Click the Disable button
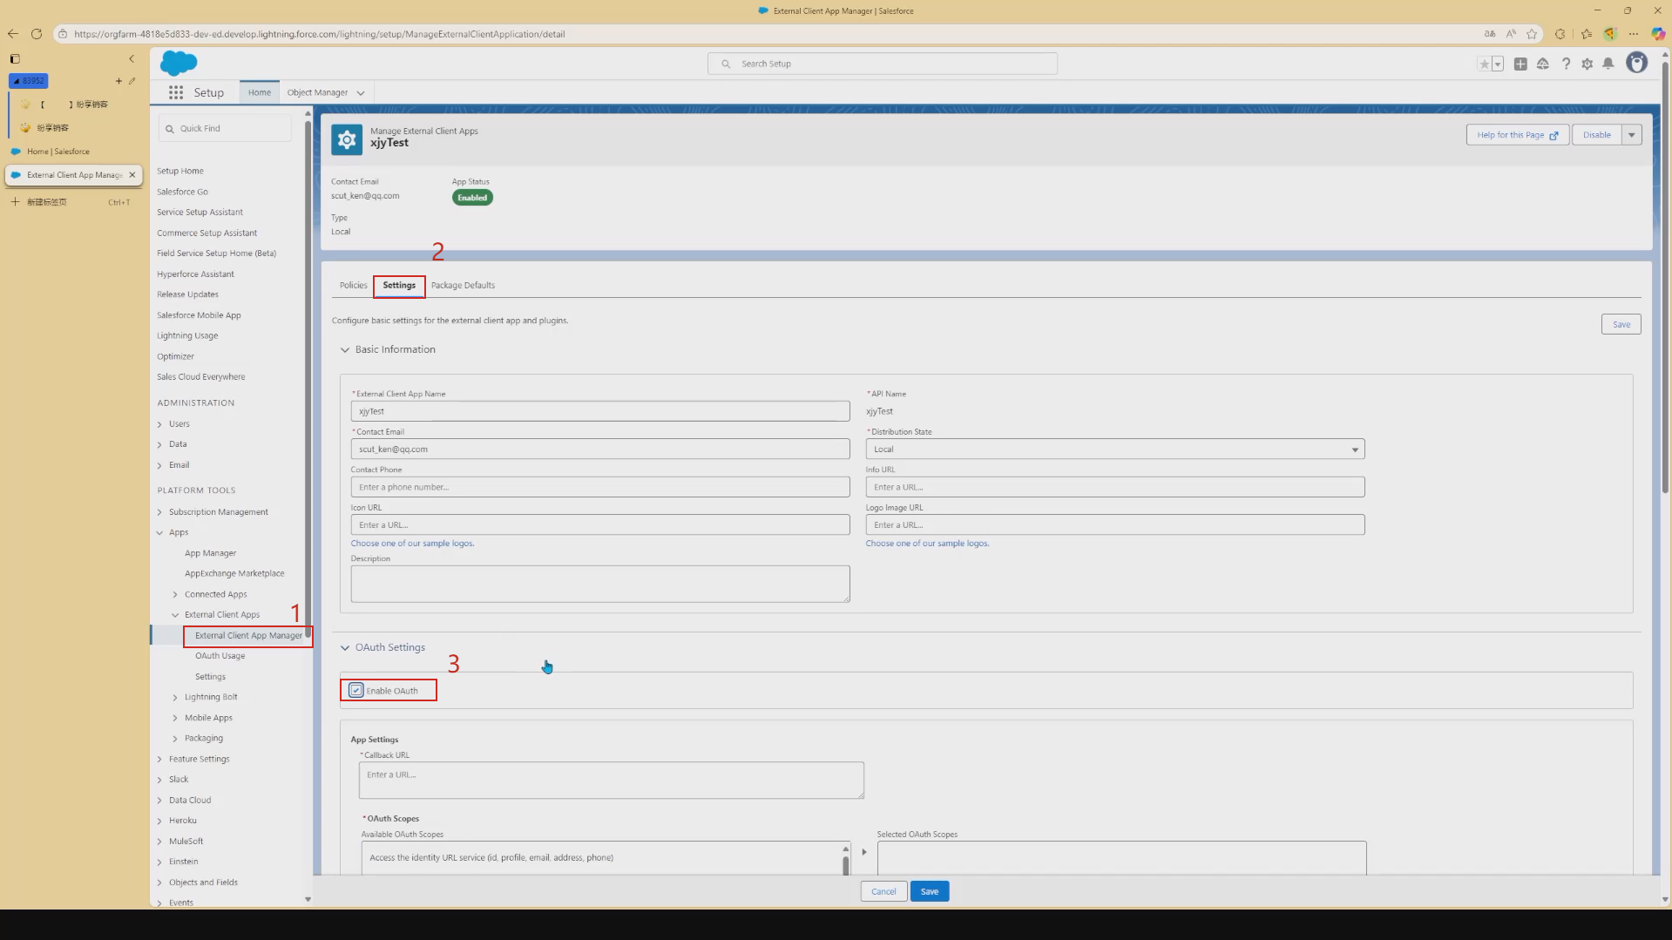The width and height of the screenshot is (1672, 940). 1597,134
